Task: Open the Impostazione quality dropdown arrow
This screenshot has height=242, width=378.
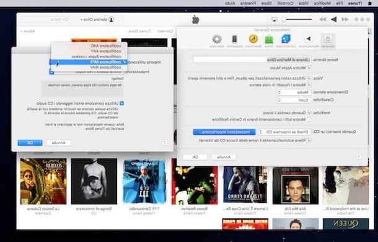Action: 52,71
